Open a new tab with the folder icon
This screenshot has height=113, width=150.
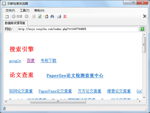click(7, 16)
